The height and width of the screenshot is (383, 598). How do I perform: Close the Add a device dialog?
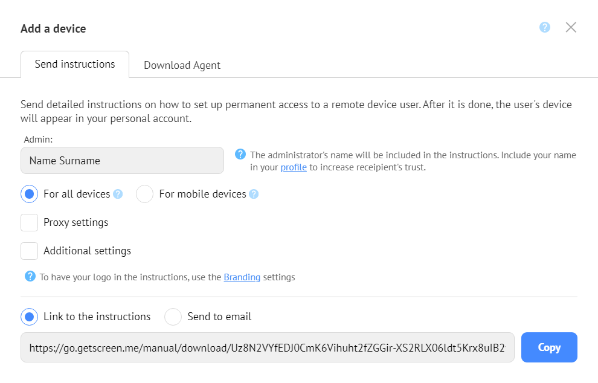click(x=571, y=27)
